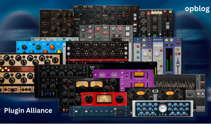Click the red GAIN knob on black channel strip
Viewport: 211px width, 127px height.
click(149, 14)
